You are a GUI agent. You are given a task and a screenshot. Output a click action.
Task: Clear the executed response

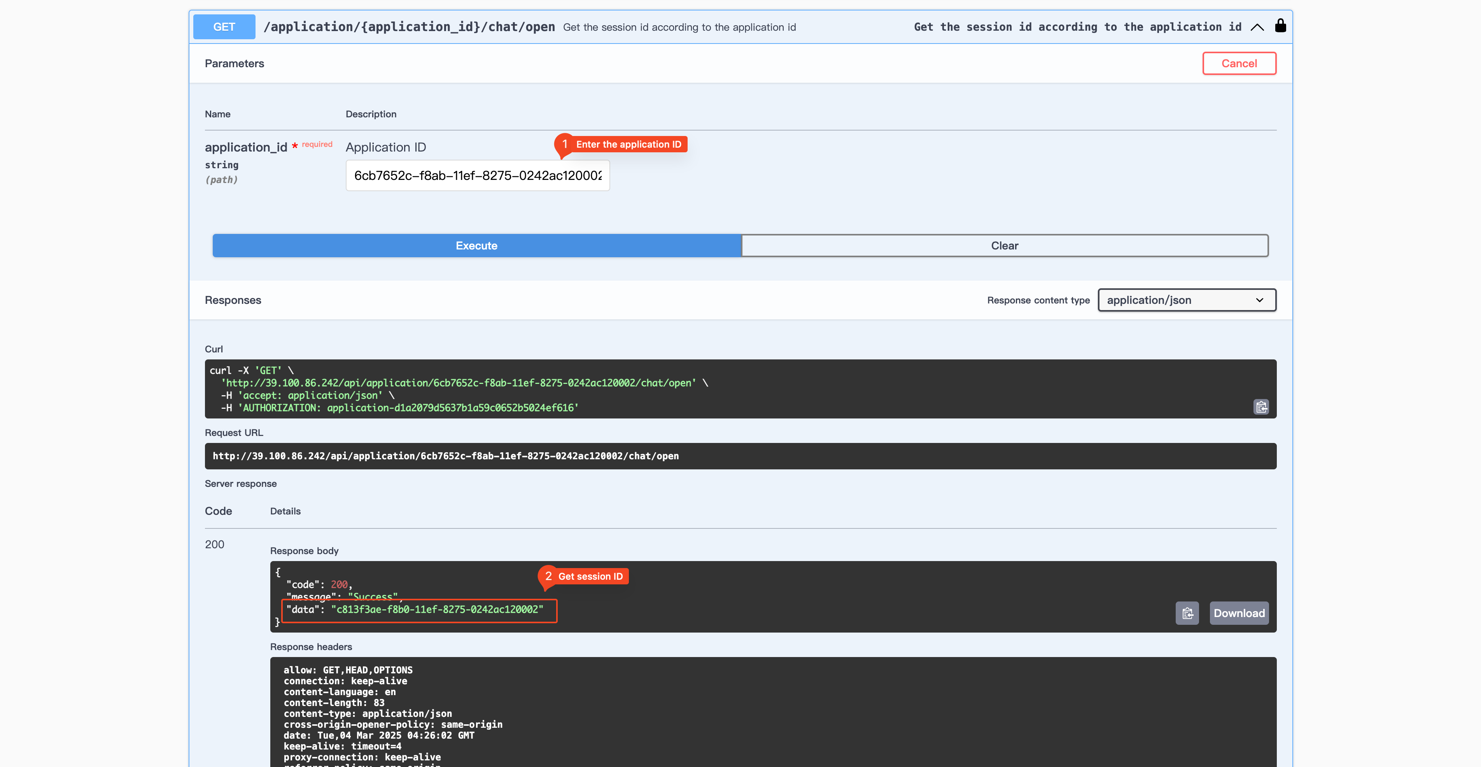tap(1005, 245)
